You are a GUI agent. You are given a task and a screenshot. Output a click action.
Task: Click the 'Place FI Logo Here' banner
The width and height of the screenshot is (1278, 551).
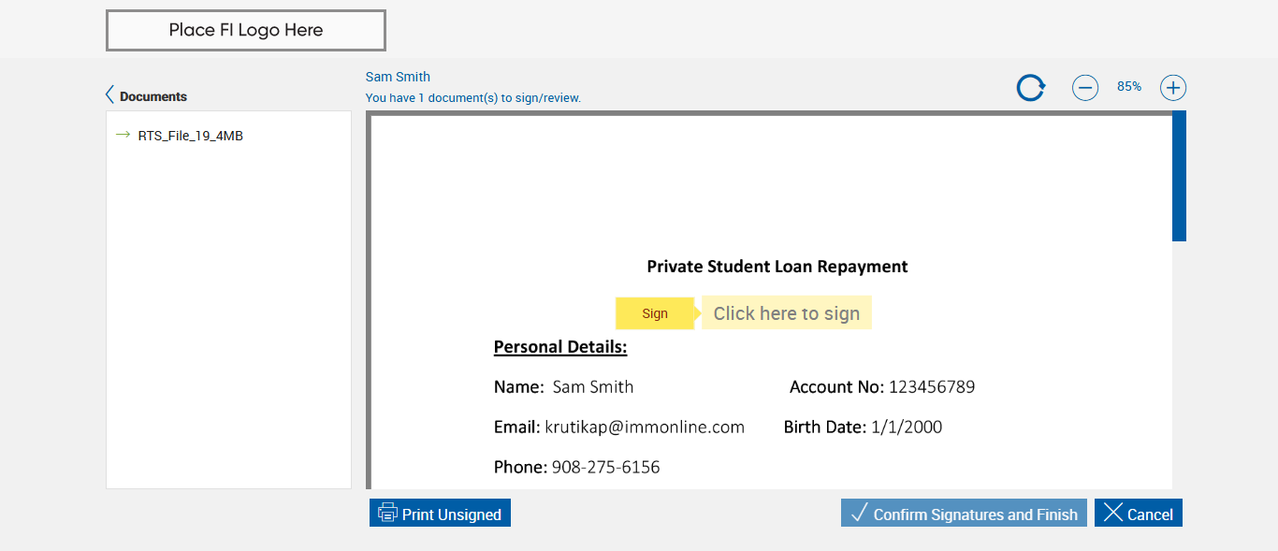(x=246, y=30)
